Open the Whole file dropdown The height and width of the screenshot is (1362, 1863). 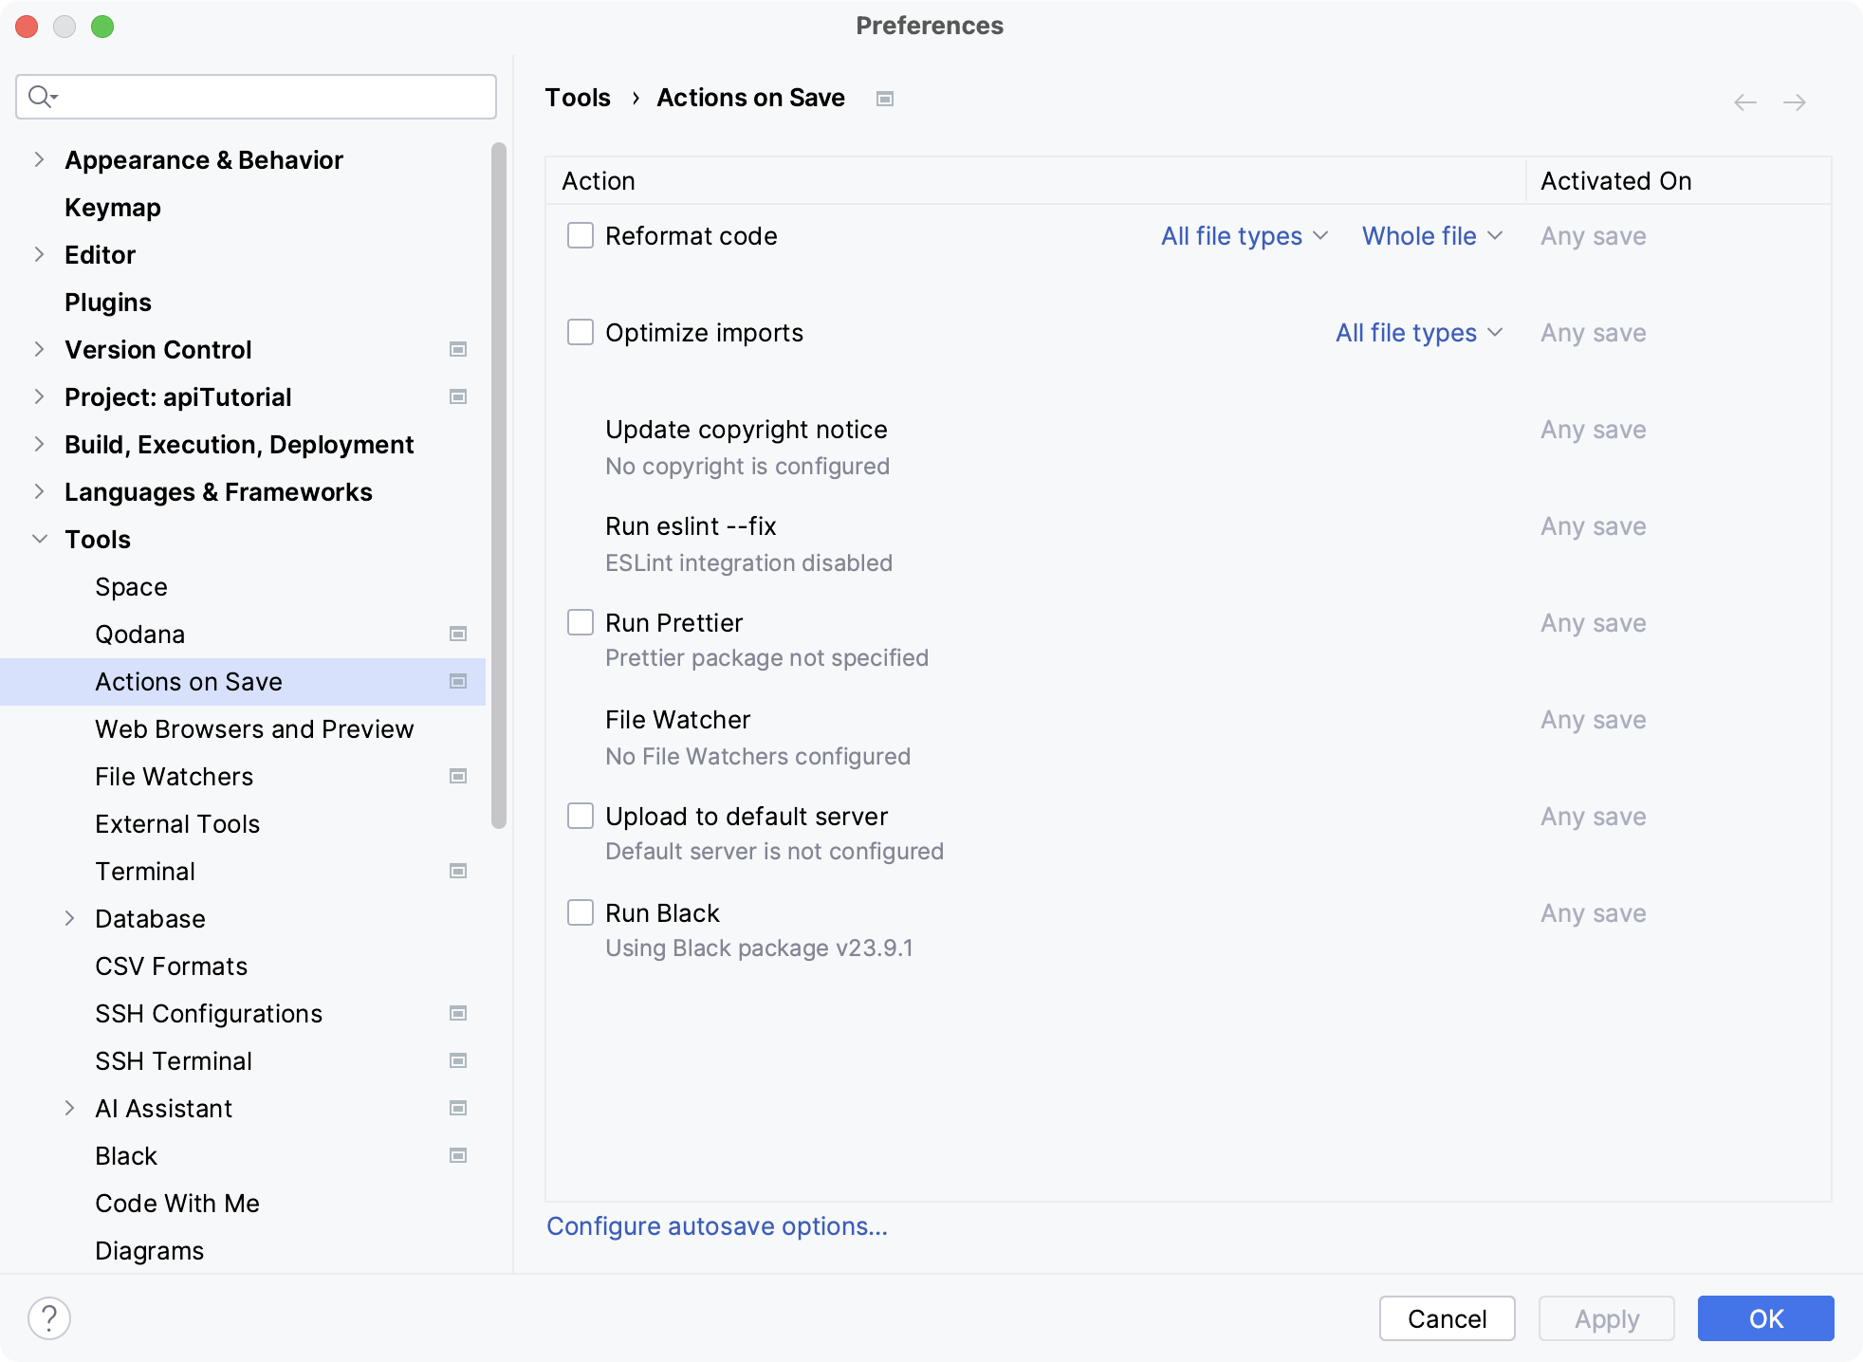pyautogui.click(x=1432, y=235)
